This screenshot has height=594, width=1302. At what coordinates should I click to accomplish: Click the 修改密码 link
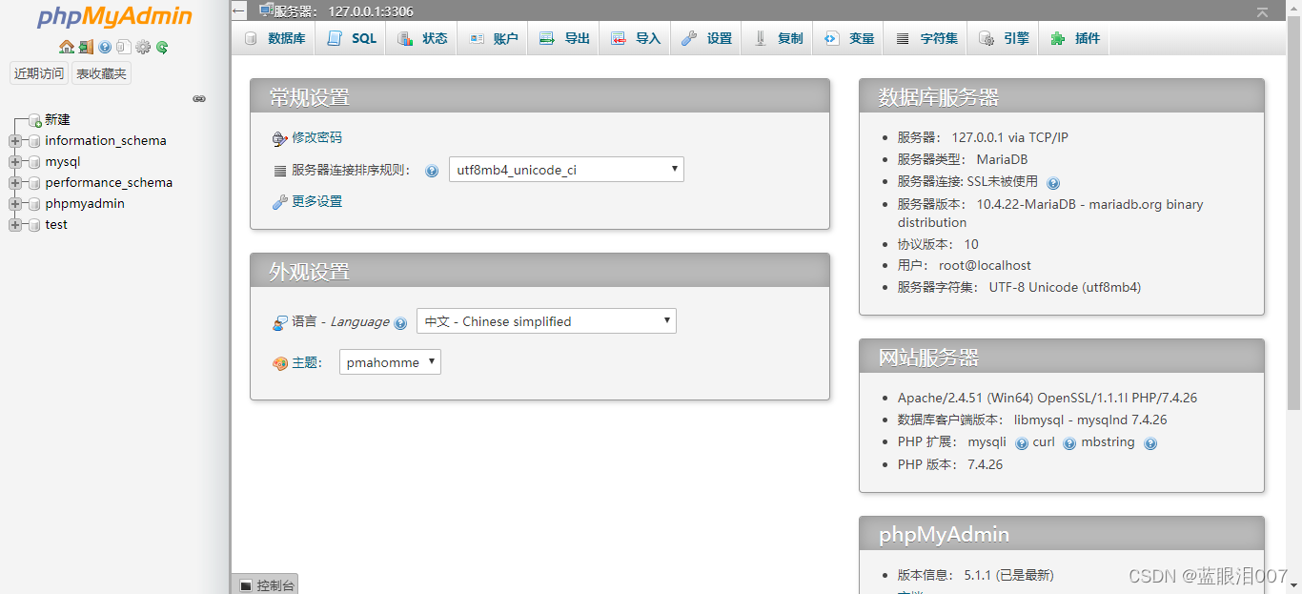tap(316, 138)
